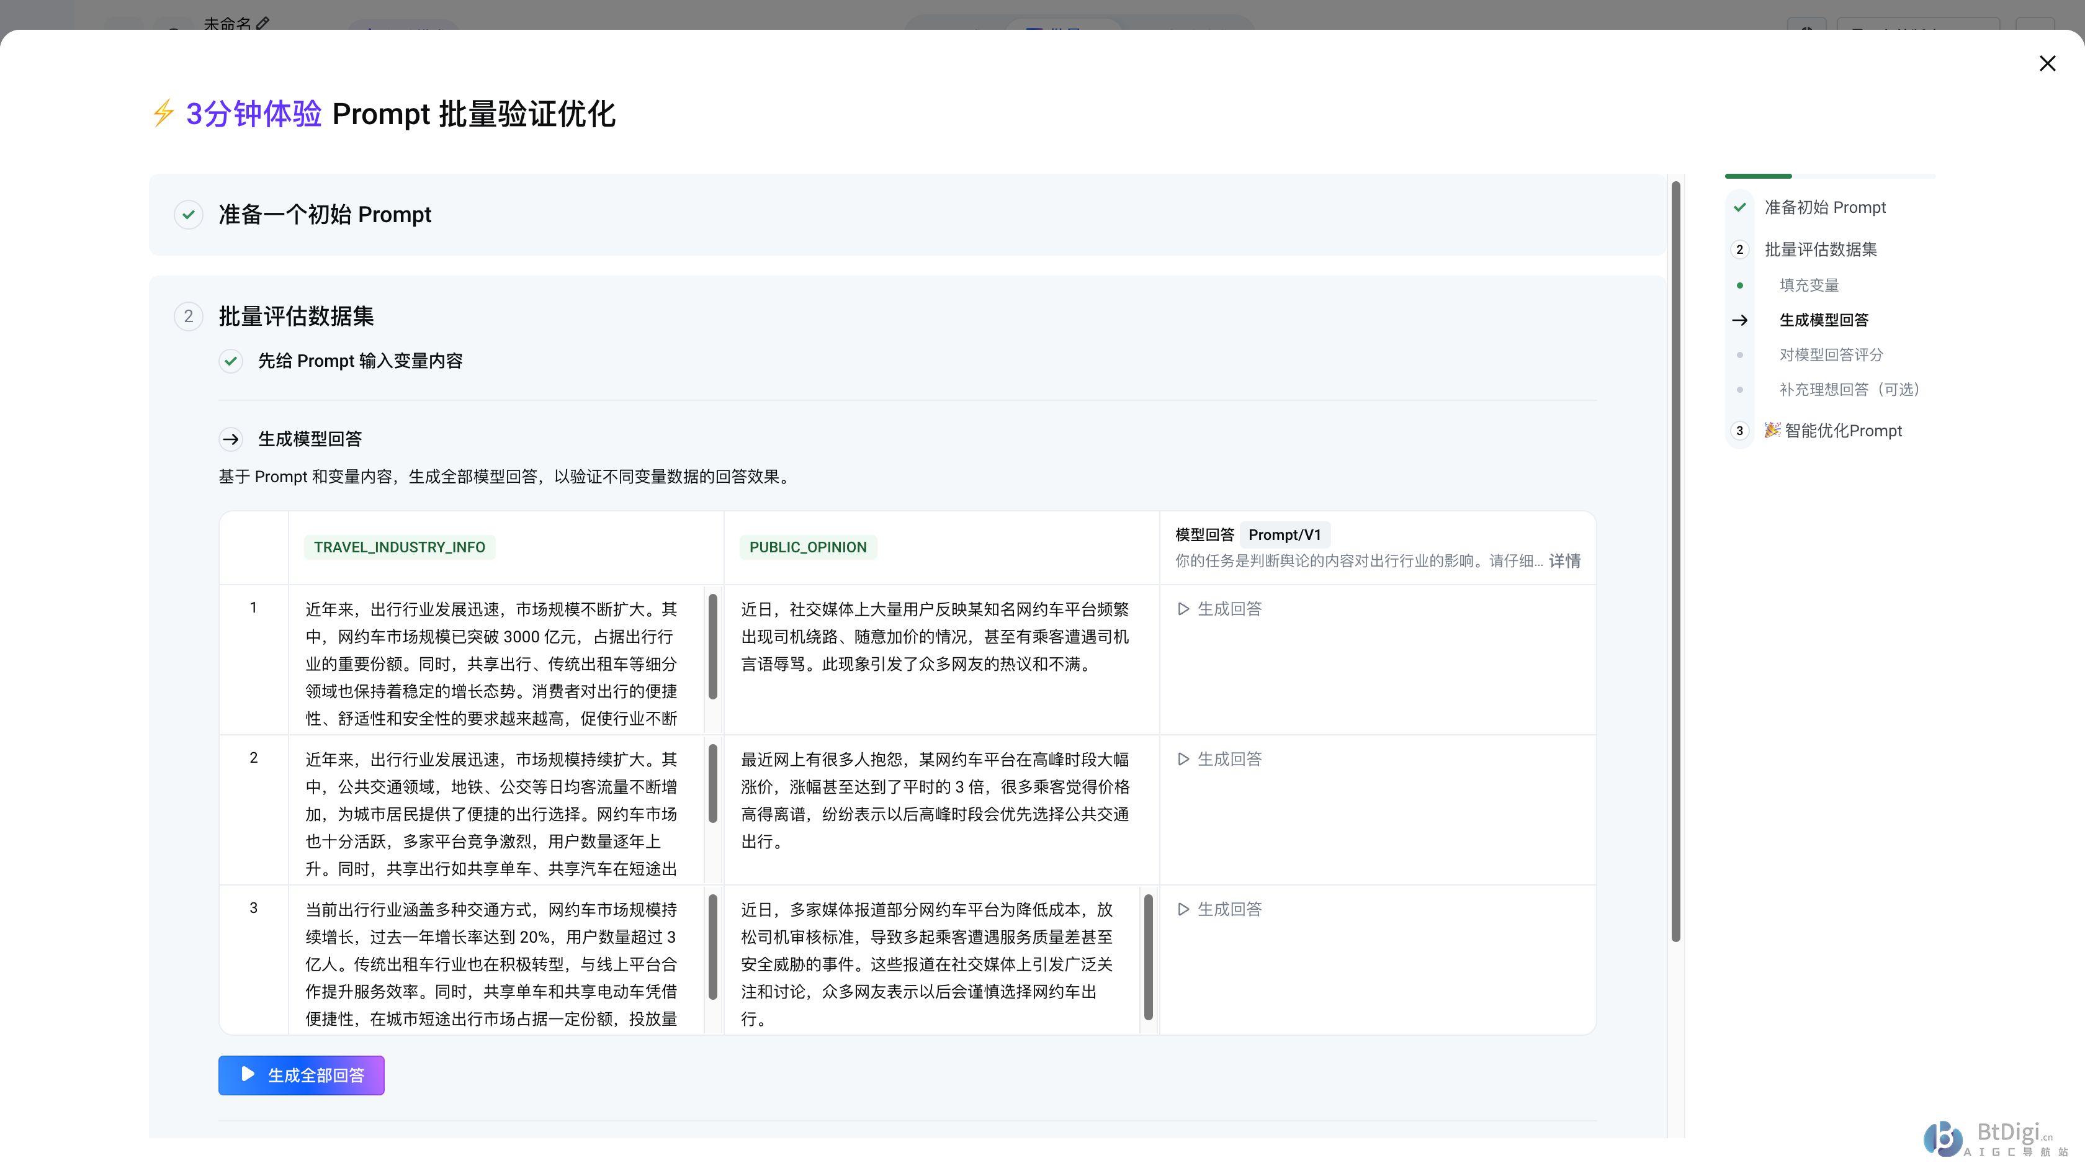Expand the 先给 Prompt 输入变量内容 step
Image resolution: width=2085 pixels, height=1163 pixels.
(359, 361)
